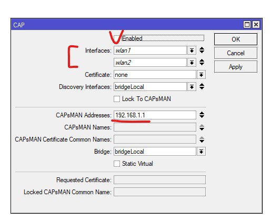
Task: Click the CAPsMAN Names field
Action: [x=155, y=127]
